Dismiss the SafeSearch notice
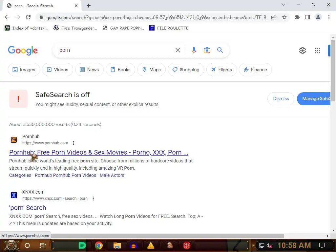Image resolution: width=336 pixels, height=252 pixels. point(281,98)
